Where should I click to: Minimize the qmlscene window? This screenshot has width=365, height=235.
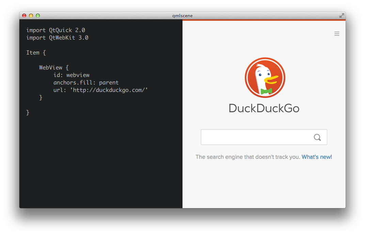pyautogui.click(x=31, y=16)
